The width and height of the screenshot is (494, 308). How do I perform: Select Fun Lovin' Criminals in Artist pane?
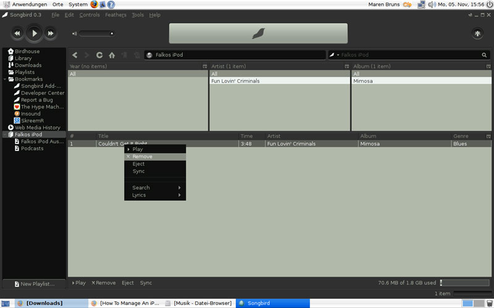tap(280, 81)
